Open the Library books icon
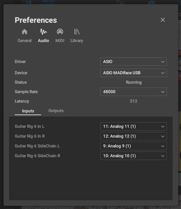This screenshot has width=181, height=209. 77,32
